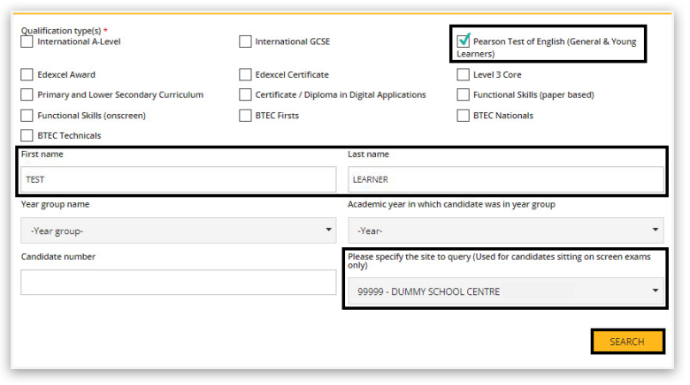Check the International A-Level checkbox
The width and height of the screenshot is (690, 385).
point(27,42)
